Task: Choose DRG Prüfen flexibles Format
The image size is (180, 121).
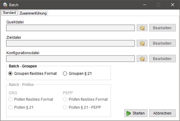Action: (x=31, y=99)
